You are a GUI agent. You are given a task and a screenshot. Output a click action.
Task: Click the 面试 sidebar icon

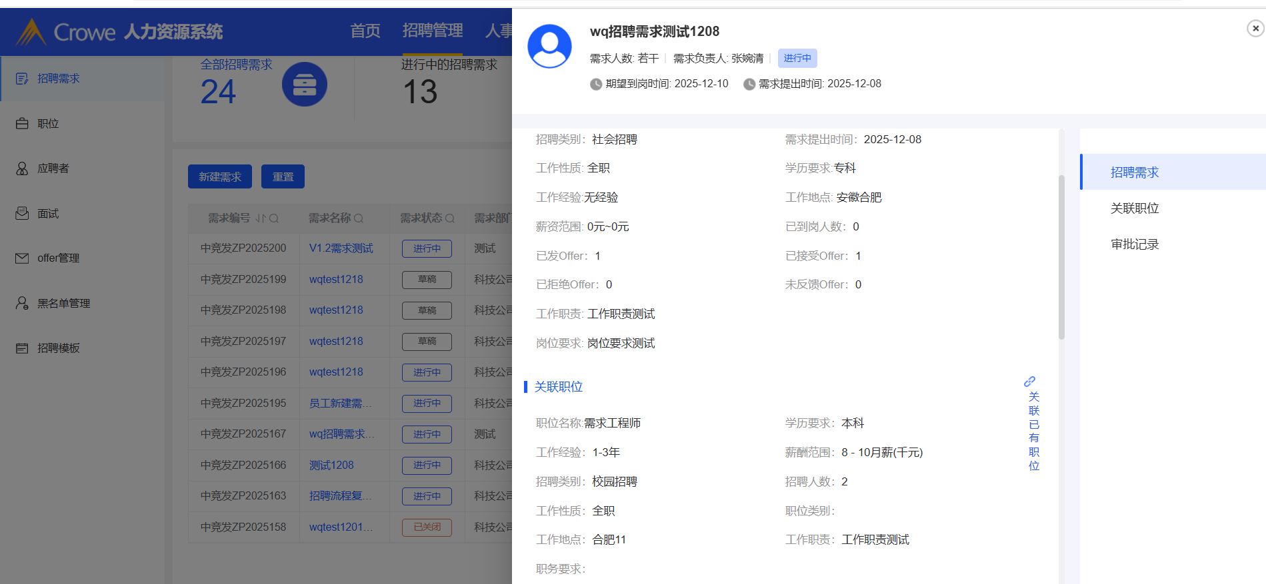(22, 213)
